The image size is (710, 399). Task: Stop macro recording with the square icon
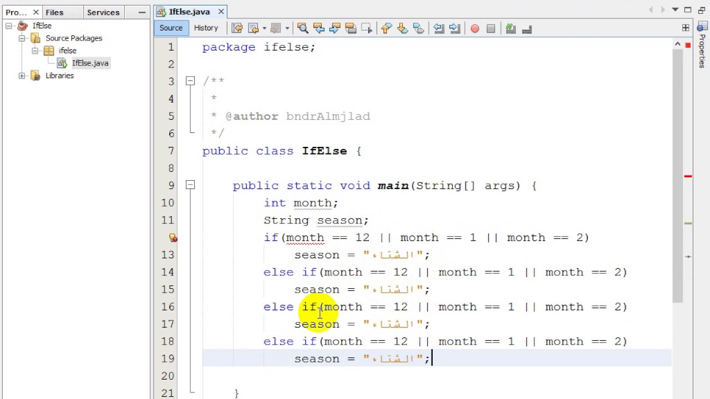tap(491, 28)
